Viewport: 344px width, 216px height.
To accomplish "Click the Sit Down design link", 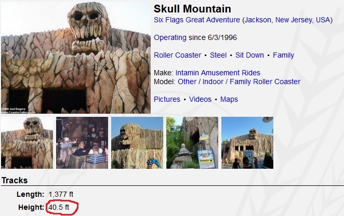I will pyautogui.click(x=249, y=55).
